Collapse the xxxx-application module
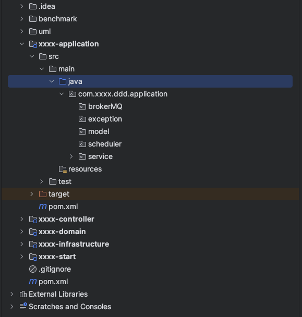 coord(22,44)
